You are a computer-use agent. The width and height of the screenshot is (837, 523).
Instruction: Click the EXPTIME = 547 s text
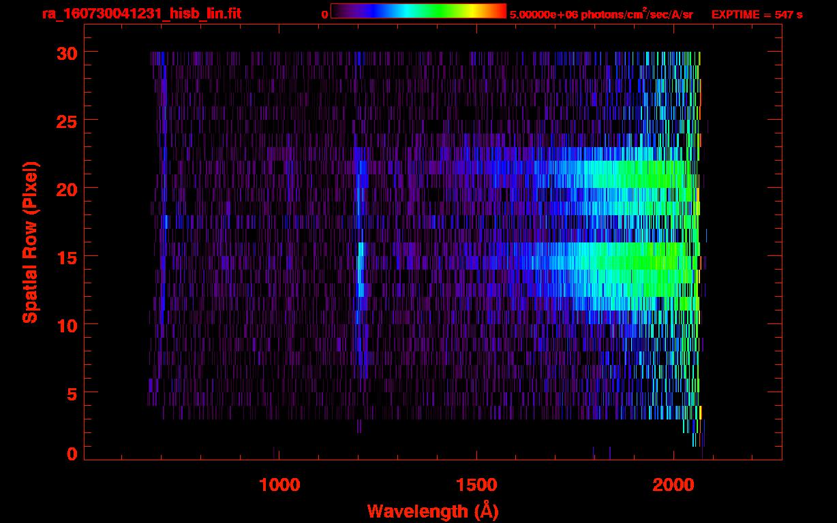[x=757, y=14]
